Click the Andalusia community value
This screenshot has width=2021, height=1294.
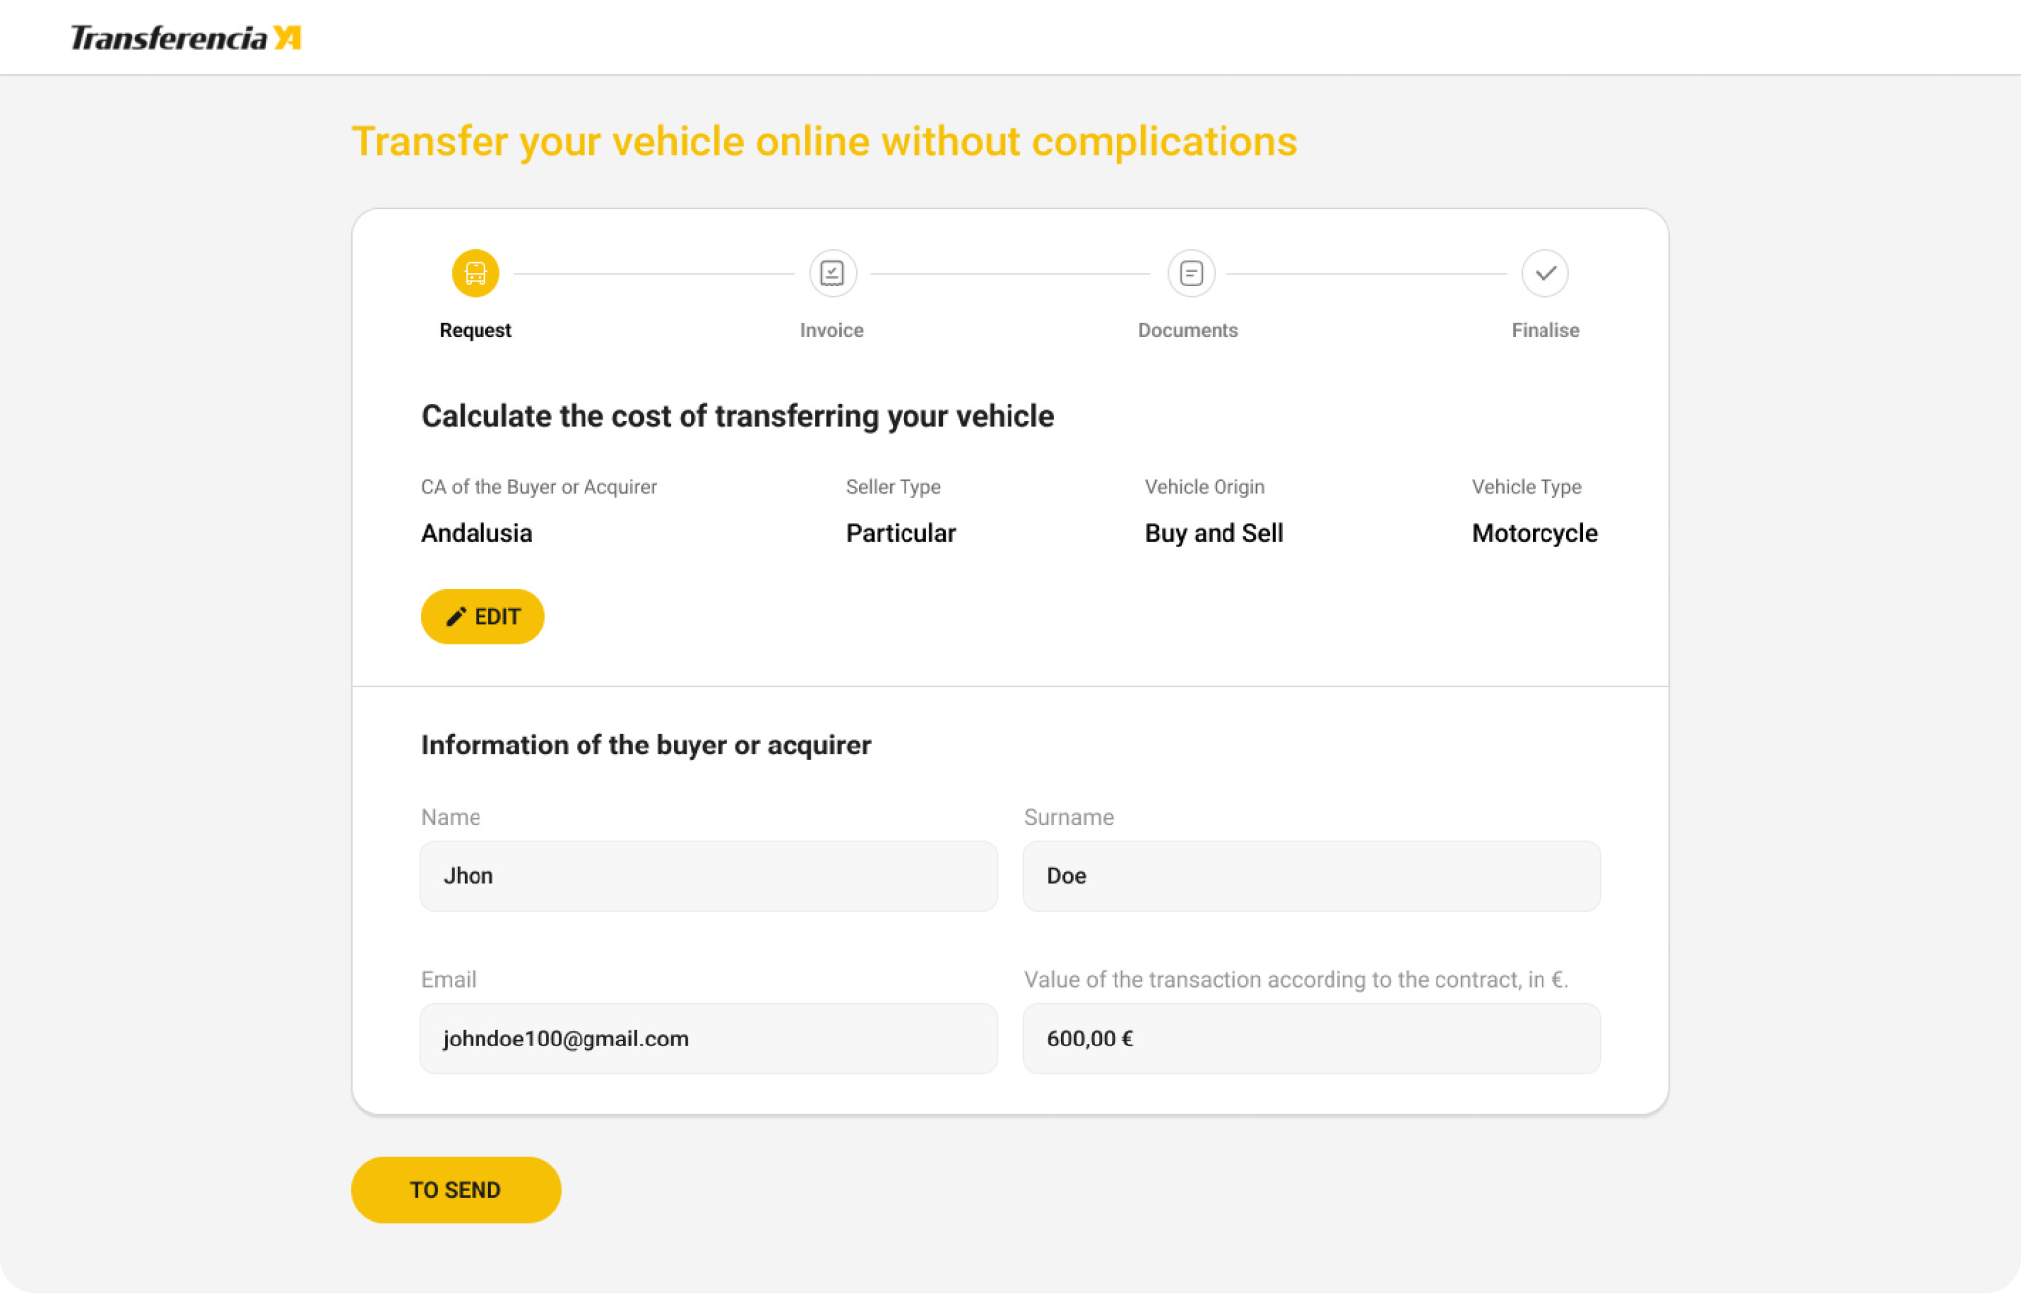point(477,533)
